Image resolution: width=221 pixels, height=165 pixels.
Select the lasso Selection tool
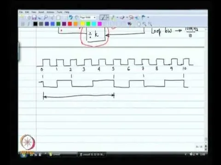coord(131,18)
